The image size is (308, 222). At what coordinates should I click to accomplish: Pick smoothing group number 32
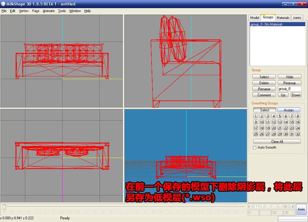tap(298, 134)
